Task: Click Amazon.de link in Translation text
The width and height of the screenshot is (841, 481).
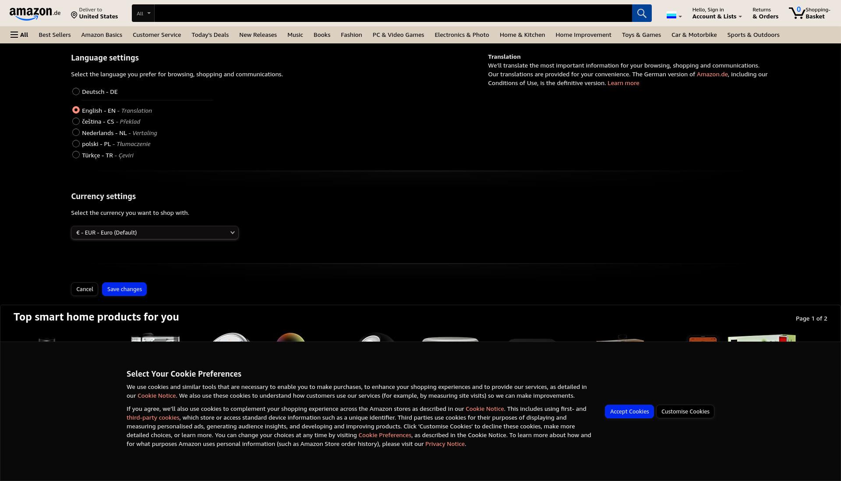Action: coord(712,74)
